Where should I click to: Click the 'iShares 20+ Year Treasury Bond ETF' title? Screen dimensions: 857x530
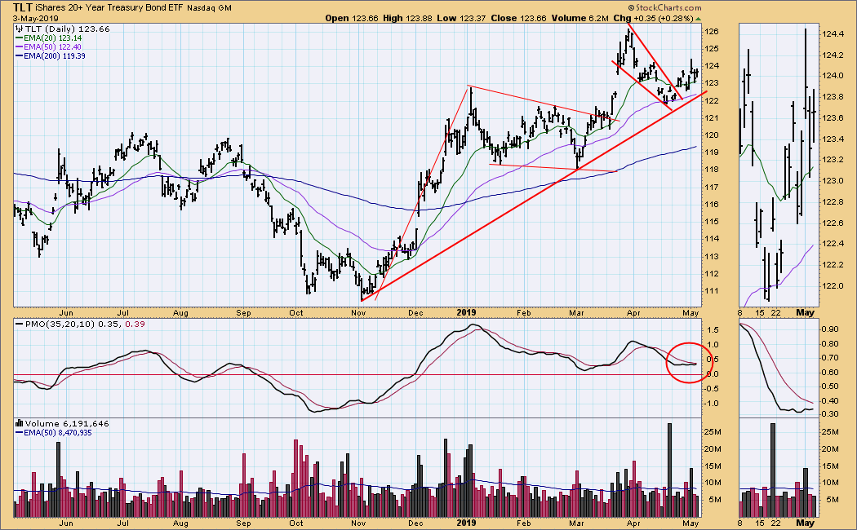click(x=109, y=8)
